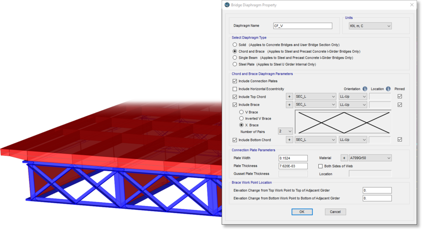
Task: Click plus button next to Material
Action: (344, 158)
